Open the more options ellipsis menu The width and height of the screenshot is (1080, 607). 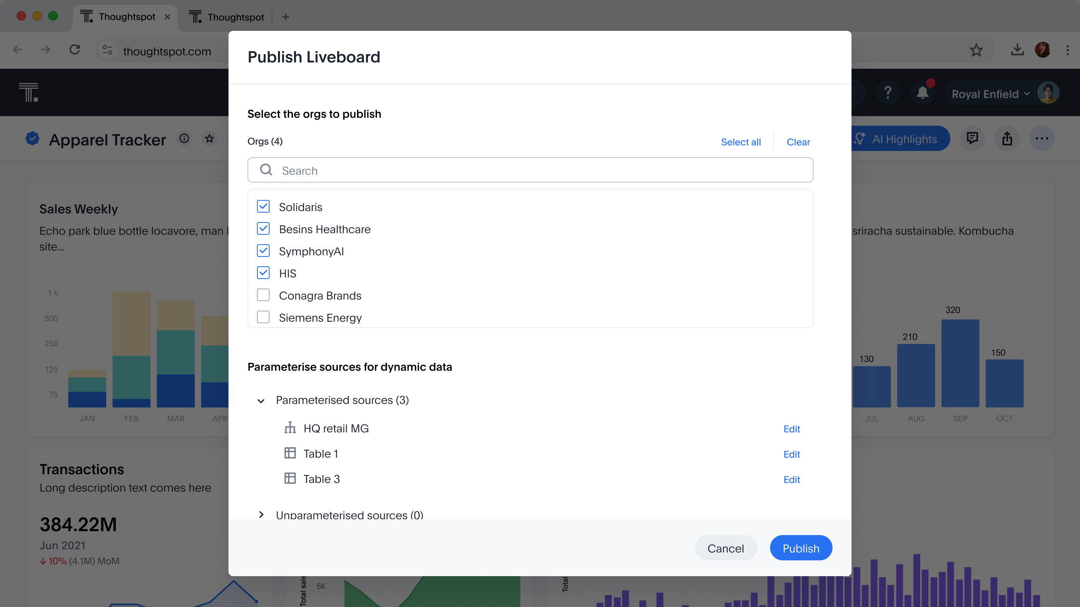pyautogui.click(x=1042, y=138)
